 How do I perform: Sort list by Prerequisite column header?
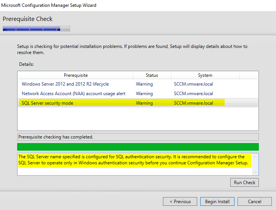[x=76, y=75]
